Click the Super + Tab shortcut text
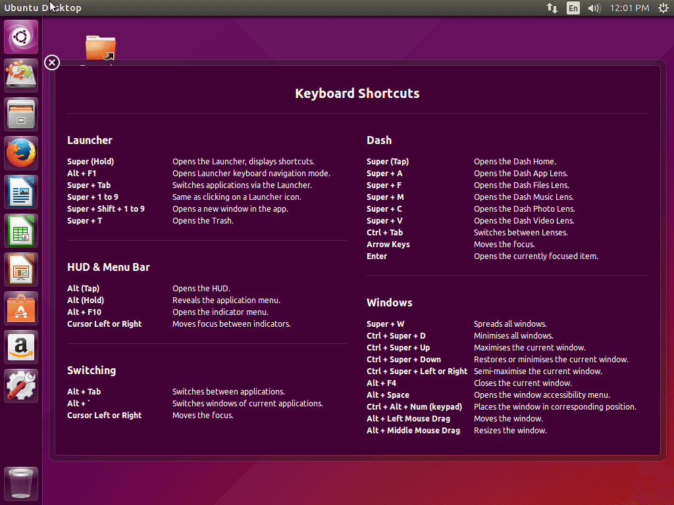Viewport: 674px width, 505px height. point(89,185)
